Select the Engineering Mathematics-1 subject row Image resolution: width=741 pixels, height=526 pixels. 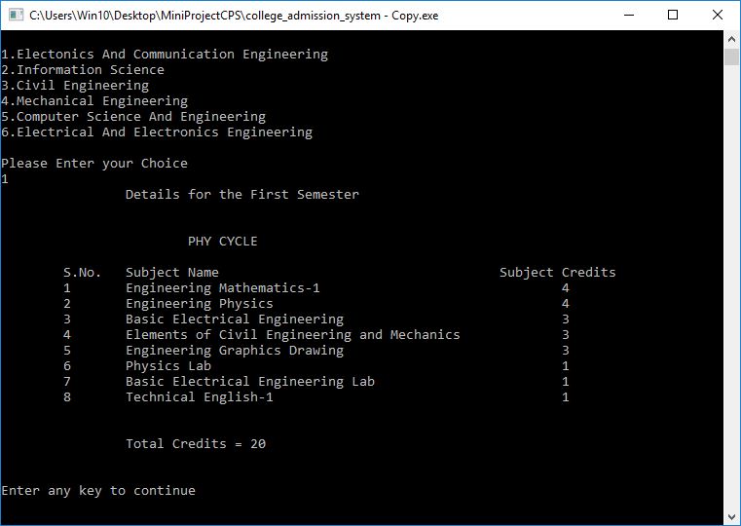[223, 287]
